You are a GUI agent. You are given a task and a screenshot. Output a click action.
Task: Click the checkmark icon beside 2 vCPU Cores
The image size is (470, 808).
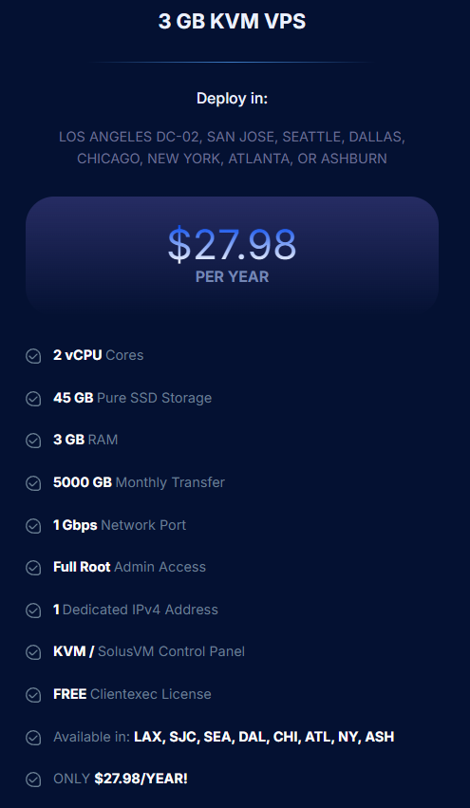[x=33, y=356]
